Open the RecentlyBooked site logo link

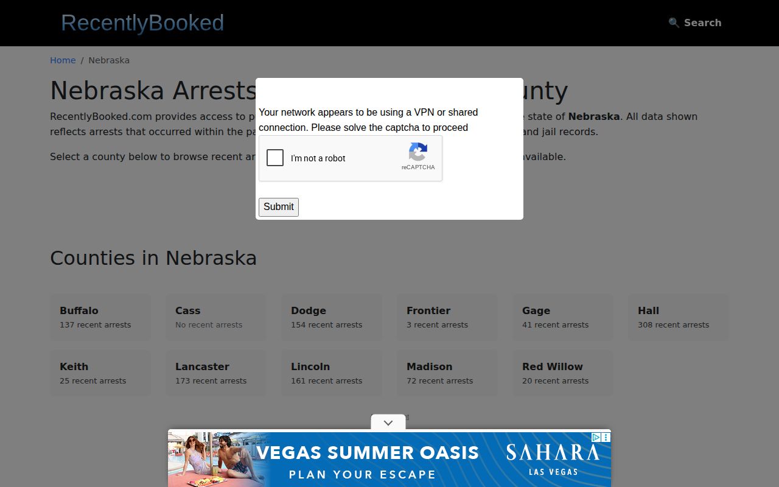142,23
